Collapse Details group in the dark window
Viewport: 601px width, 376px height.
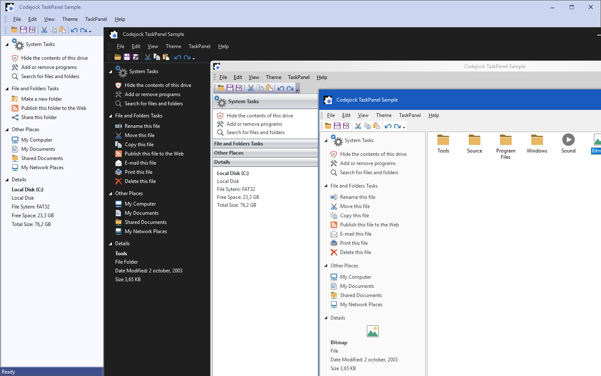point(111,244)
